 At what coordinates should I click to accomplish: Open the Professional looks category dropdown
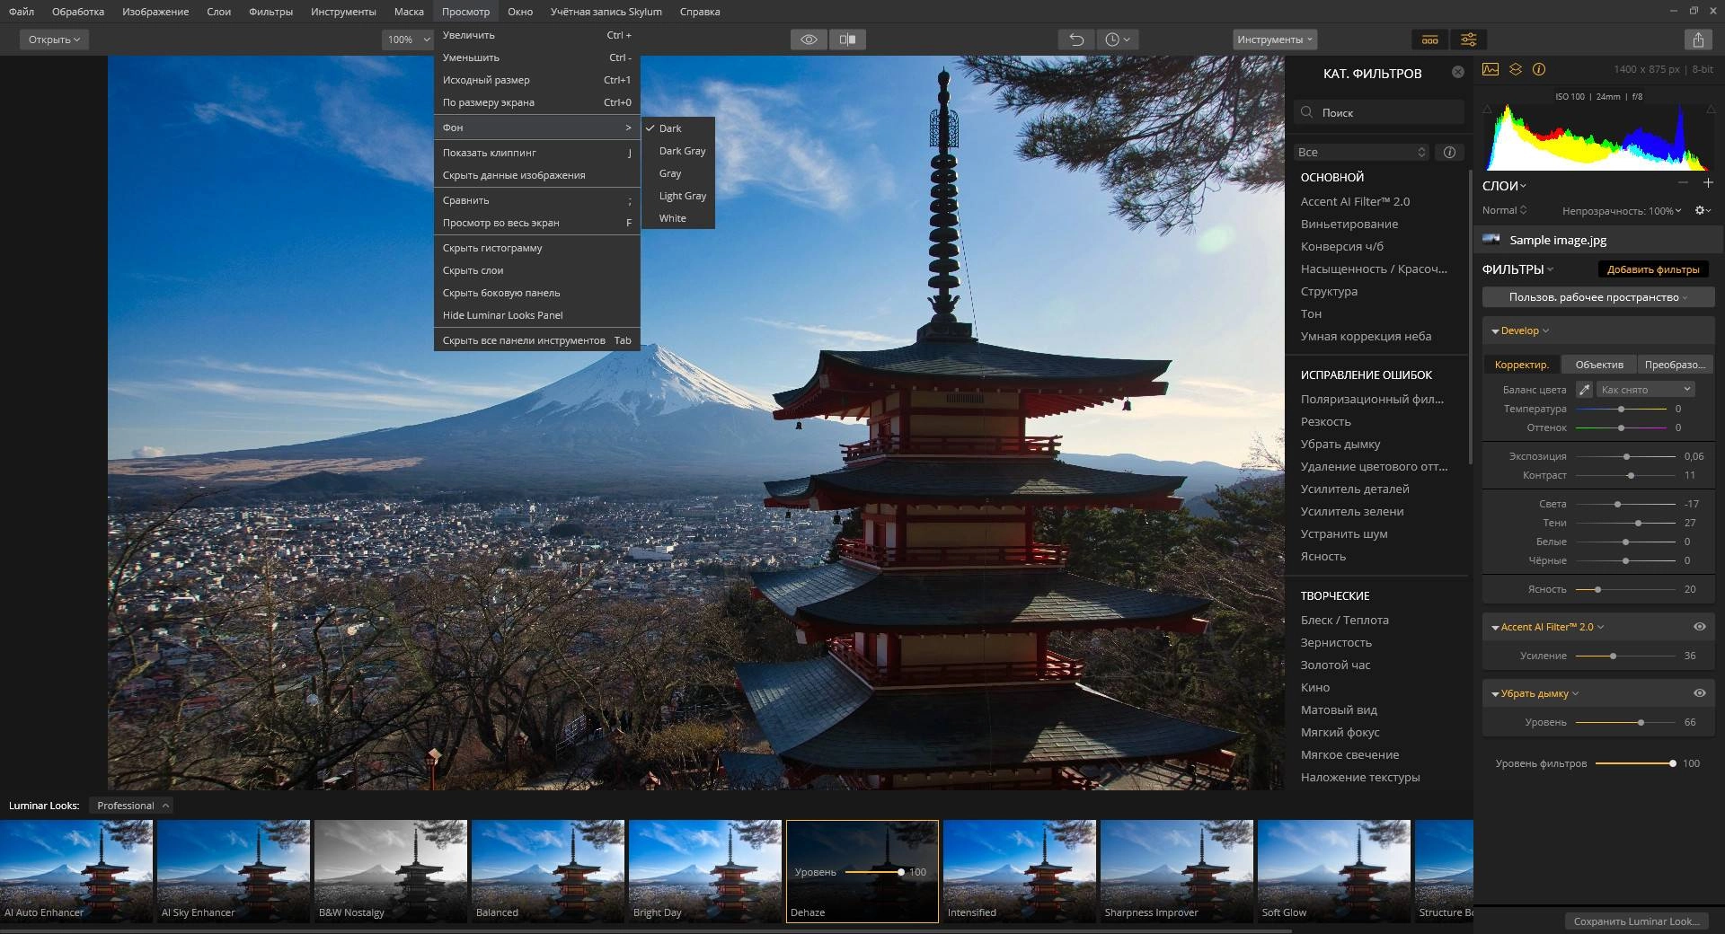132,806
